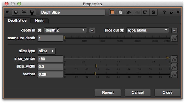Screen dimensions: 185x103
Task: Float the panel using the window icon
Action: coord(171,12)
